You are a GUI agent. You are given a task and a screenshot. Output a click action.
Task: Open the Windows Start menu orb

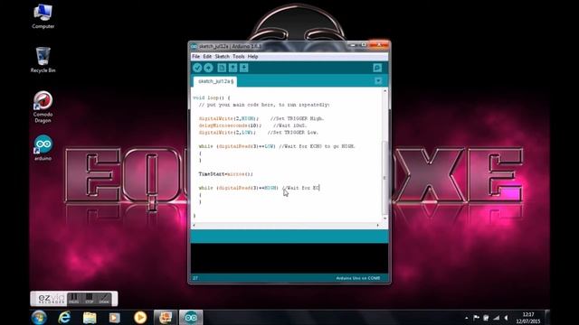point(39,317)
